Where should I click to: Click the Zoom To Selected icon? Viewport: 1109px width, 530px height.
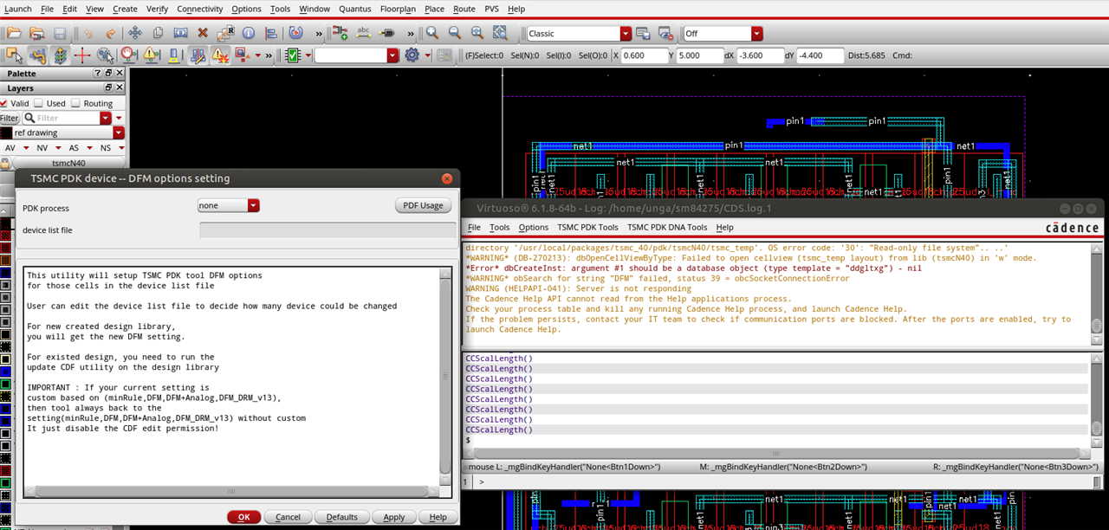point(499,33)
